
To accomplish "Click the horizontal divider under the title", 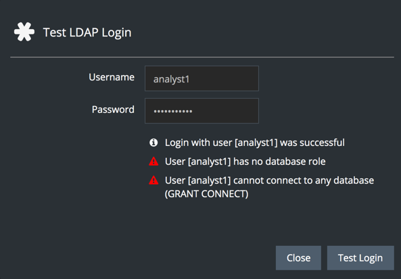I will (202, 57).
